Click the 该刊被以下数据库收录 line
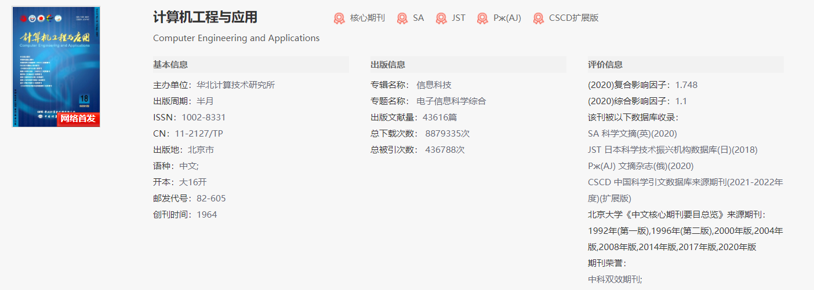Screen dimensions: 814x290 633,118
